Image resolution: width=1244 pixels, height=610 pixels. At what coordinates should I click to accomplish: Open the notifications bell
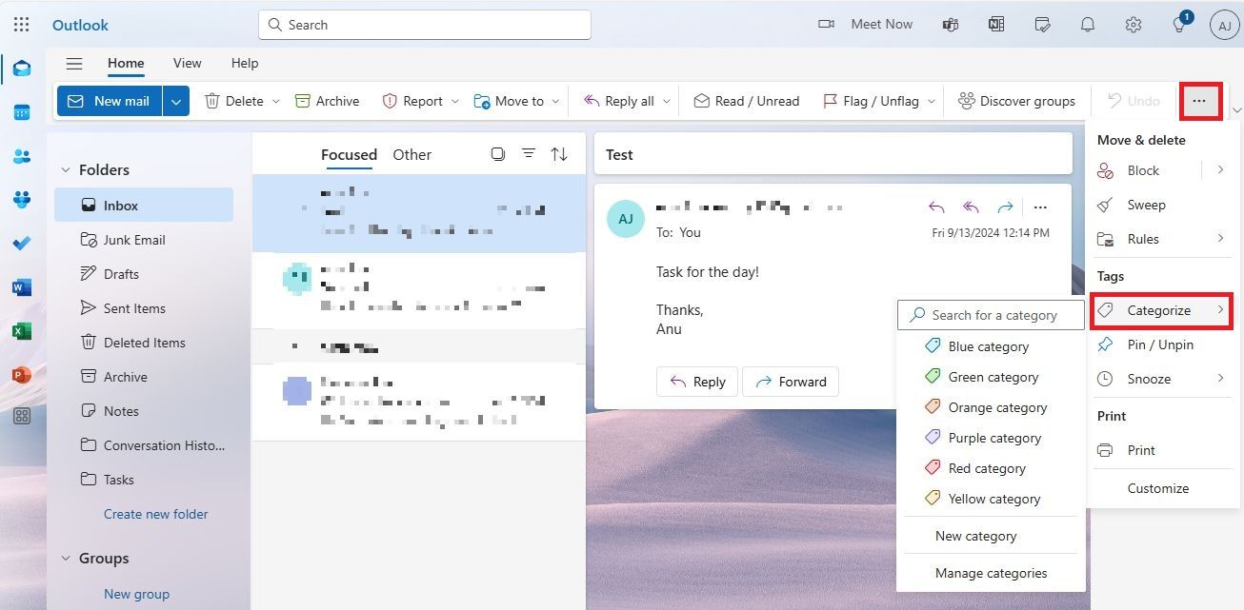pyautogui.click(x=1087, y=24)
